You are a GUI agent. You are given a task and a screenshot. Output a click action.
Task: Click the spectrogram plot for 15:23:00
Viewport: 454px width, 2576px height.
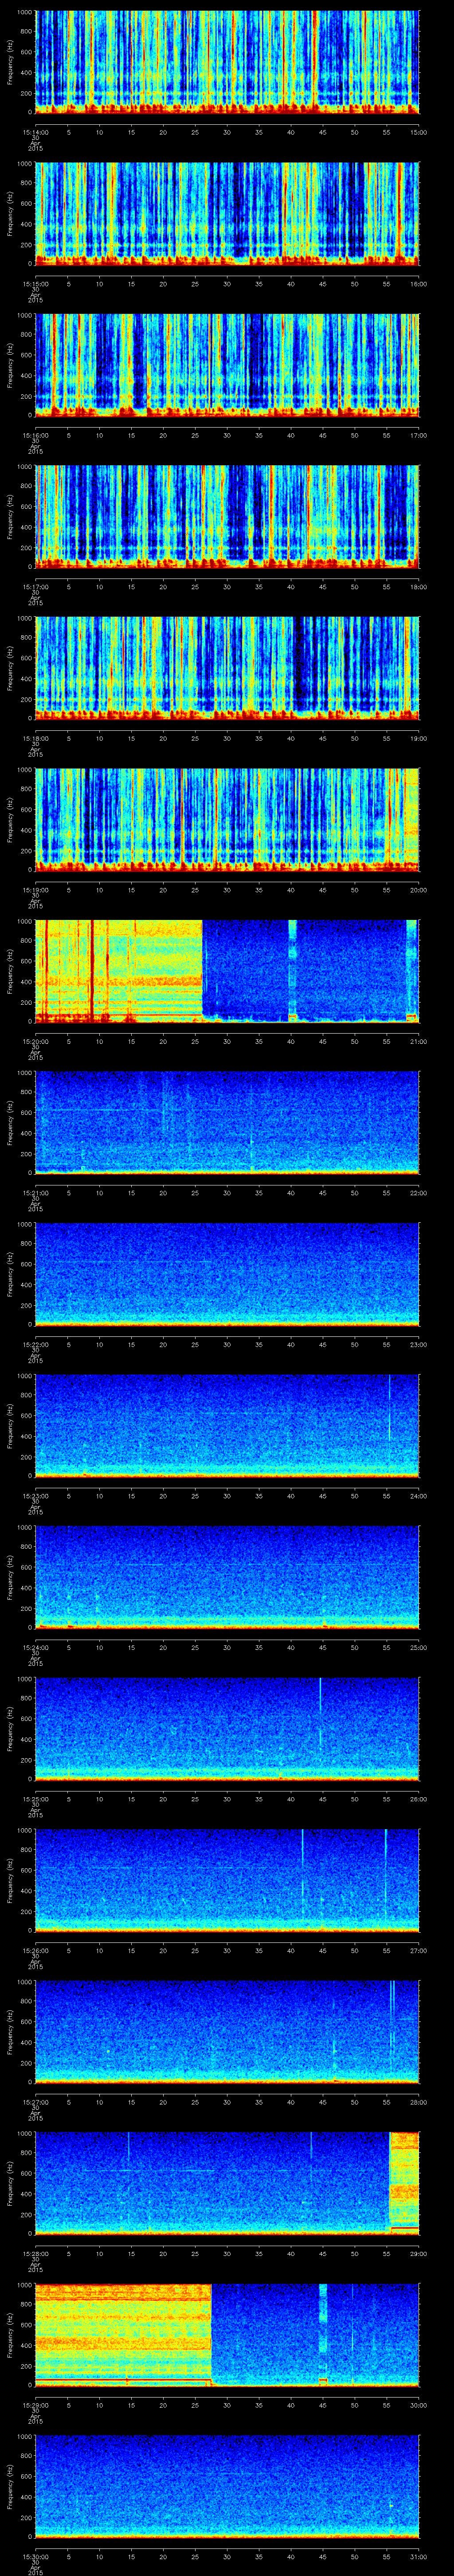pyautogui.click(x=227, y=1426)
